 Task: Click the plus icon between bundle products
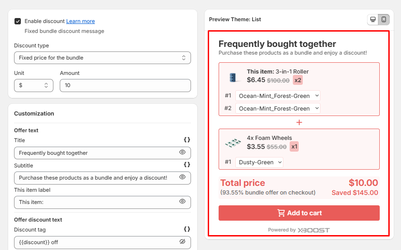click(x=299, y=122)
